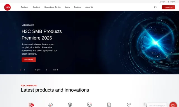
Task: Click the Login user icon
Action: pyautogui.click(x=160, y=2)
